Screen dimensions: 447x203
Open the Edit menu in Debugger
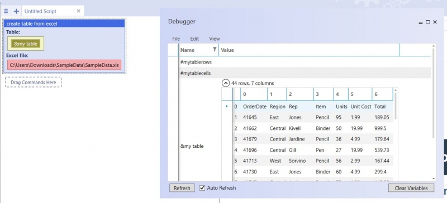pos(194,38)
